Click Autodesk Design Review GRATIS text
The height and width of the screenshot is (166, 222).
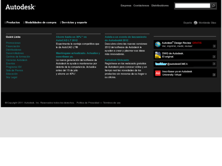[182, 43]
